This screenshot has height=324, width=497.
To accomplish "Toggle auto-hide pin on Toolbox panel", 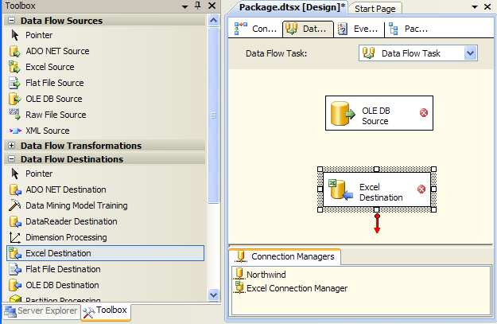I will (198, 6).
